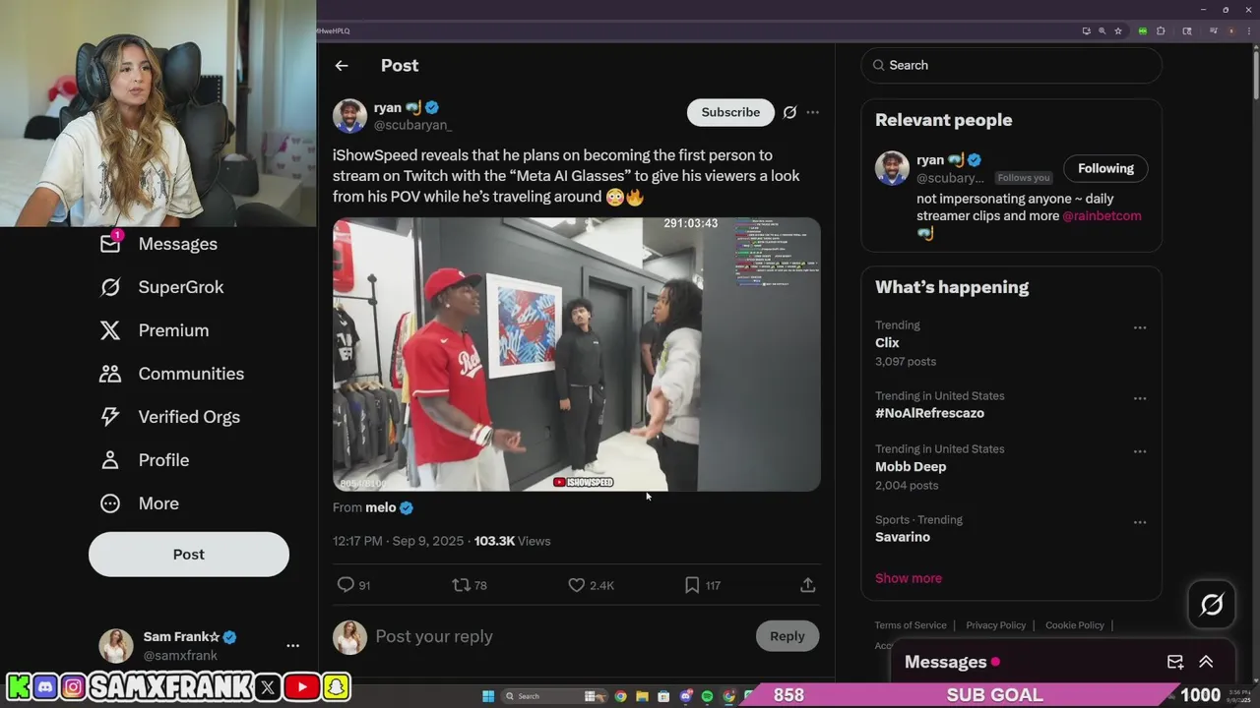Expand the Messages drawer with double chevron
Viewport: 1260px width, 708px height.
(1206, 662)
